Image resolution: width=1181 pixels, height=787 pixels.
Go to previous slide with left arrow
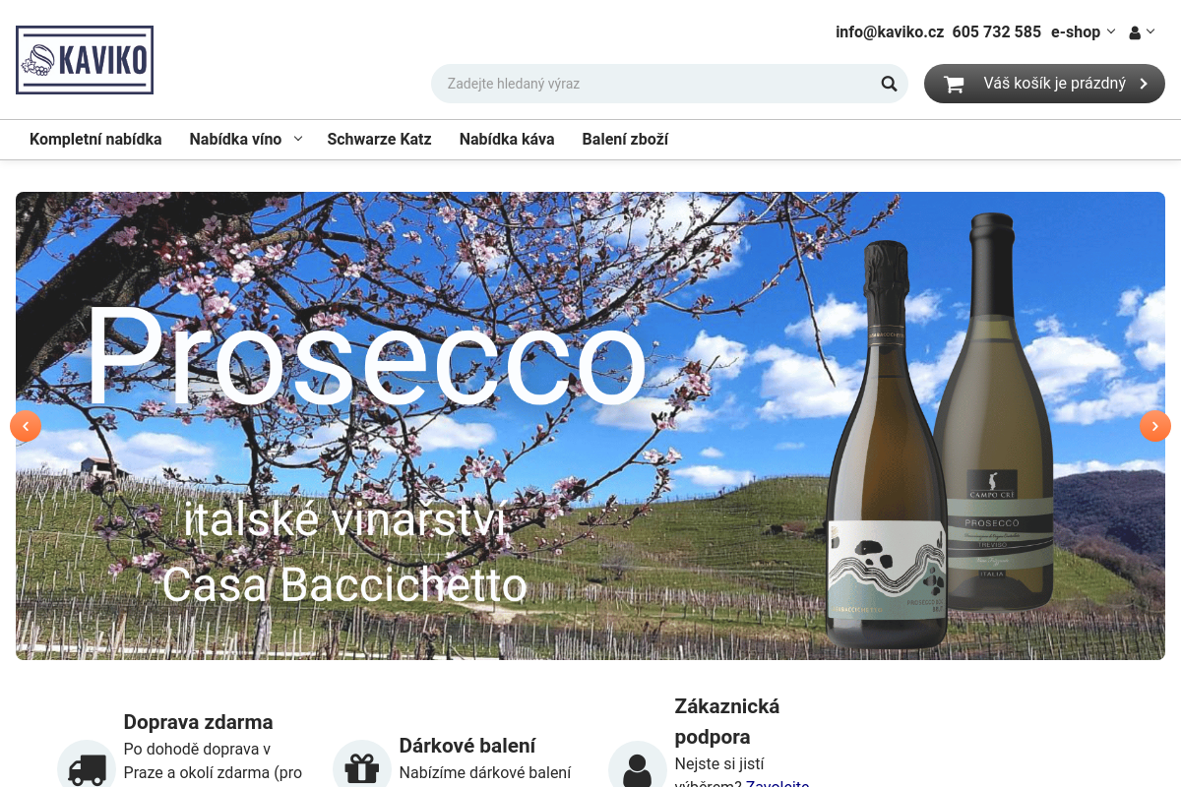click(x=26, y=426)
